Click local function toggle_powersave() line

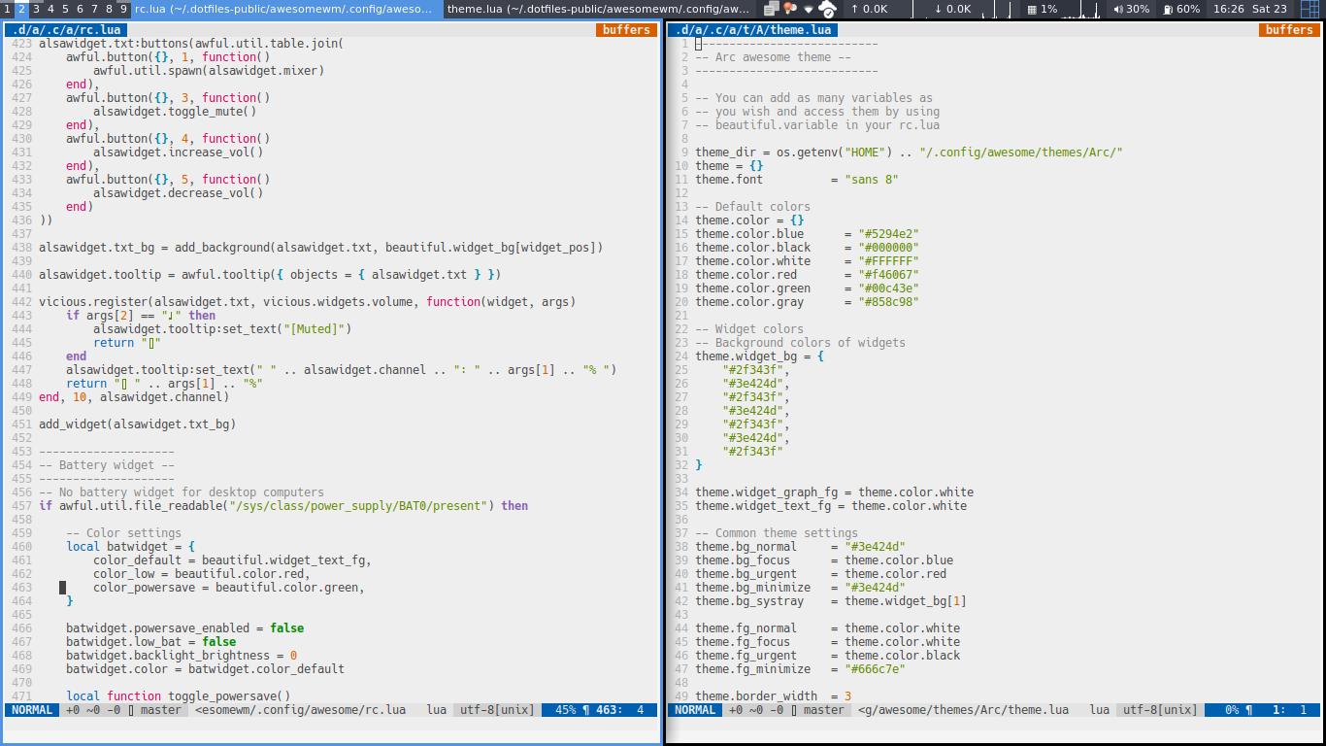[x=179, y=696]
